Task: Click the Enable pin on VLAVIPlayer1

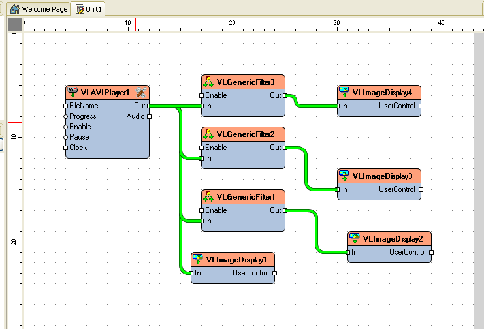Action: (x=65, y=127)
